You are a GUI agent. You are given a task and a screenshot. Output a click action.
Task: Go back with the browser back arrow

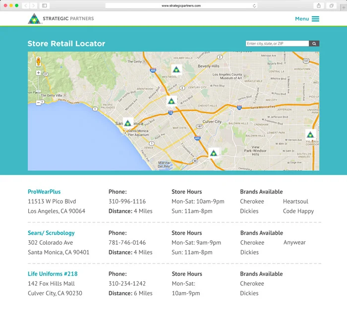click(26, 5)
